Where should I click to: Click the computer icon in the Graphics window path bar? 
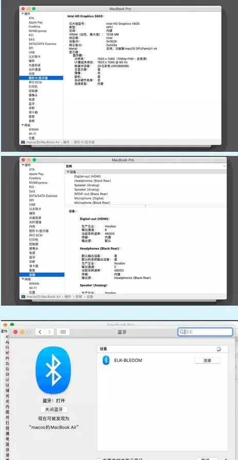click(x=23, y=142)
